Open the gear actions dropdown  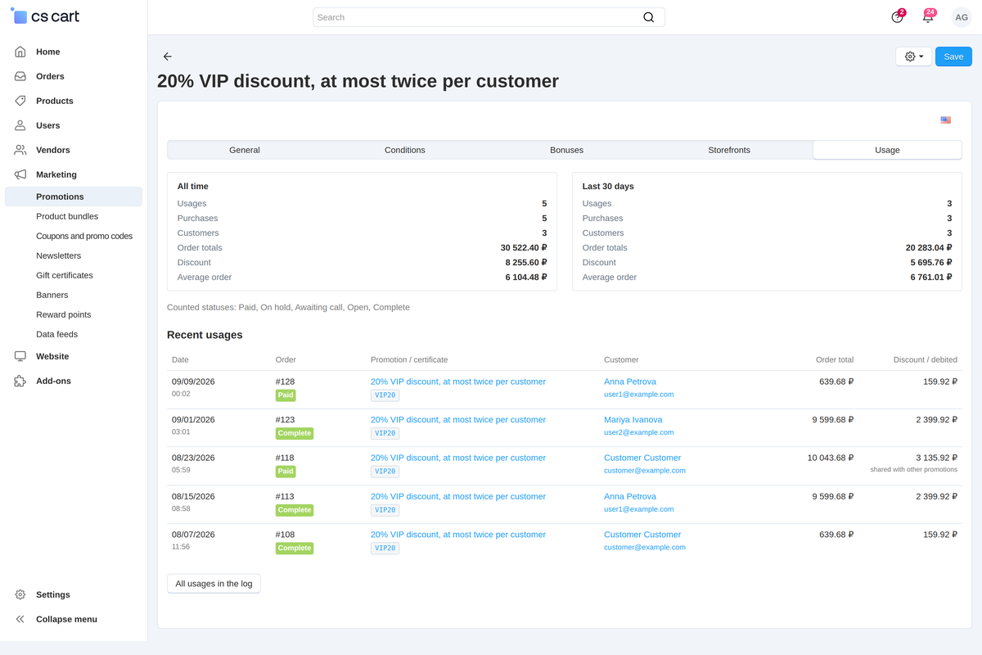point(914,56)
